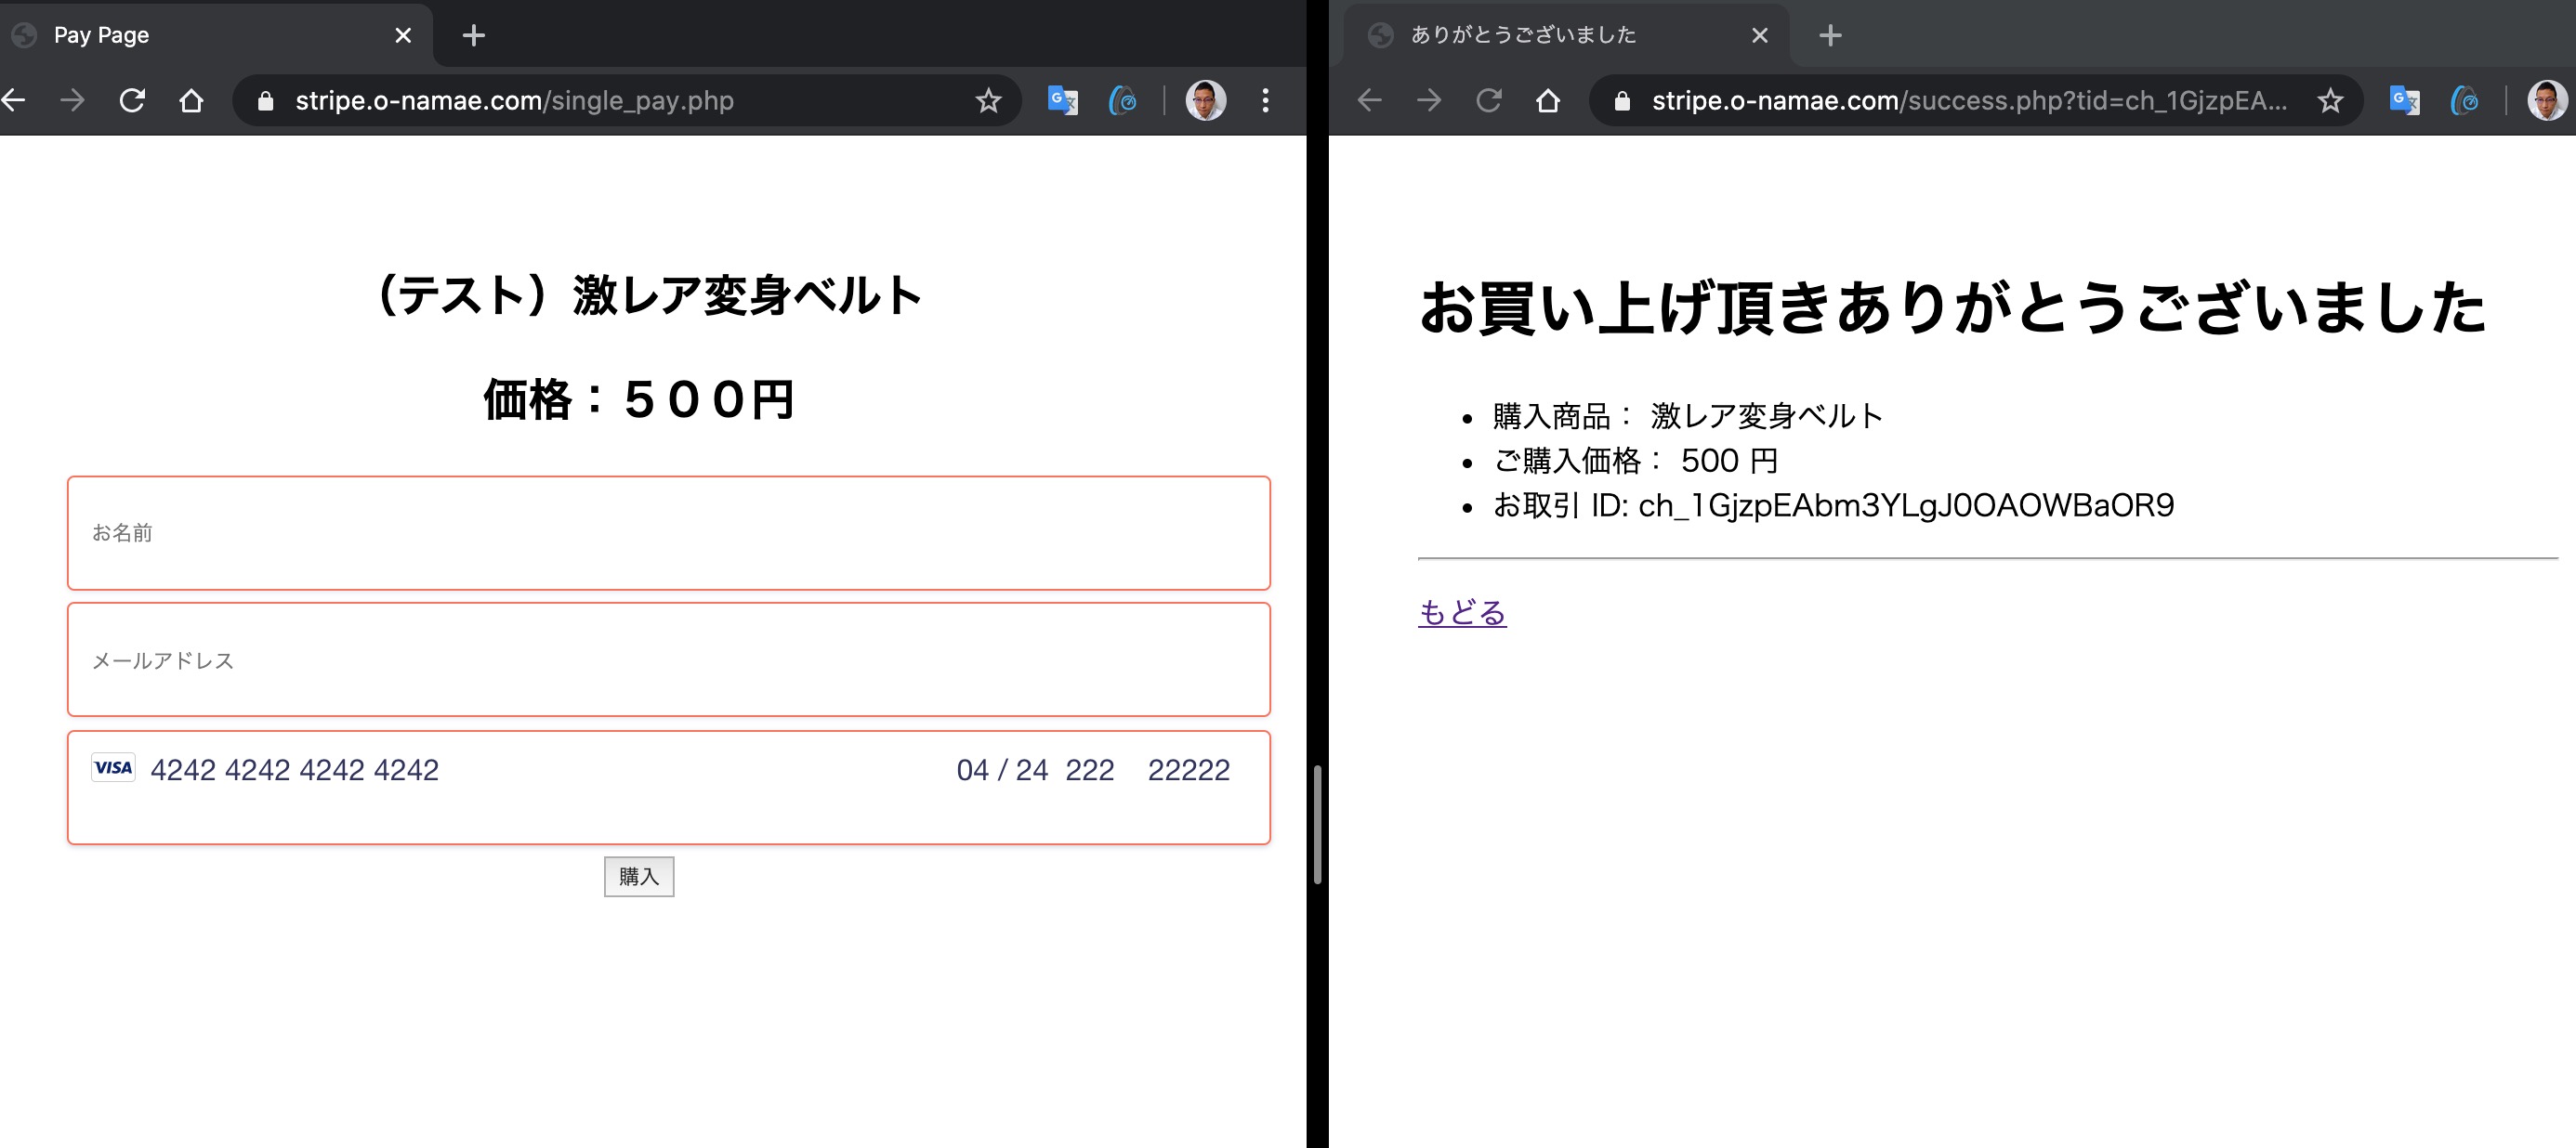Open Google Translate extension in left window
The width and height of the screenshot is (2576, 1148).
click(1062, 101)
